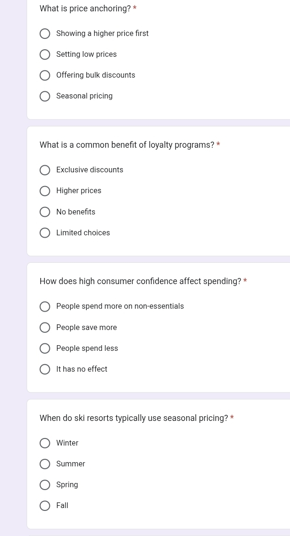Select the 'Higher prices' option
This screenshot has width=290, height=536.
coord(45,191)
